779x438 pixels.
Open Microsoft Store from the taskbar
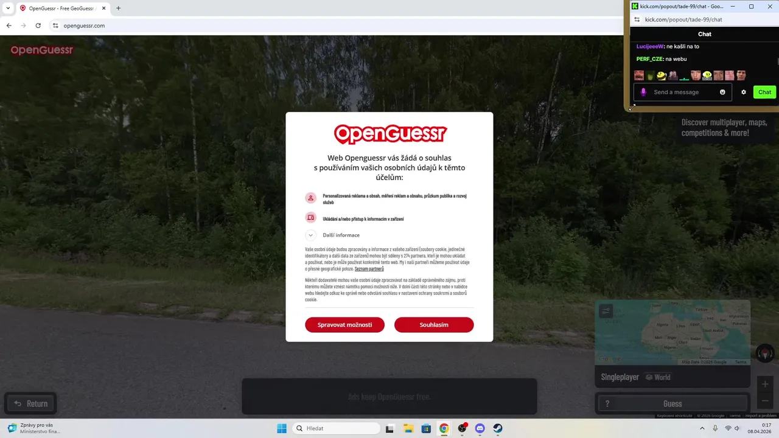pos(426,428)
